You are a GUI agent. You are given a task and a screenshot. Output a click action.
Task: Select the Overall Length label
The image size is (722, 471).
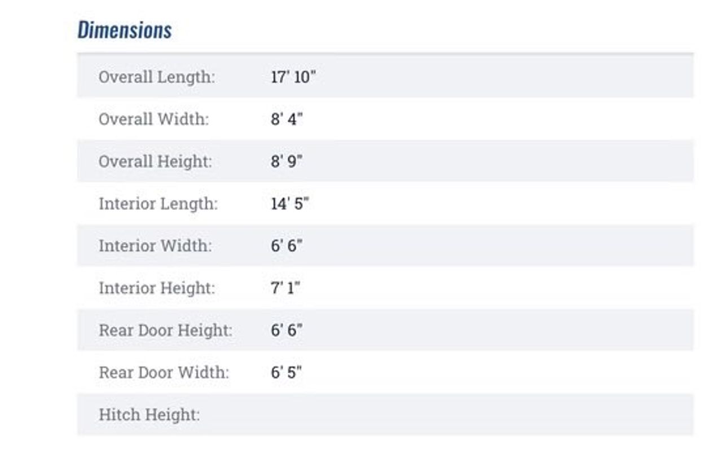coord(157,77)
